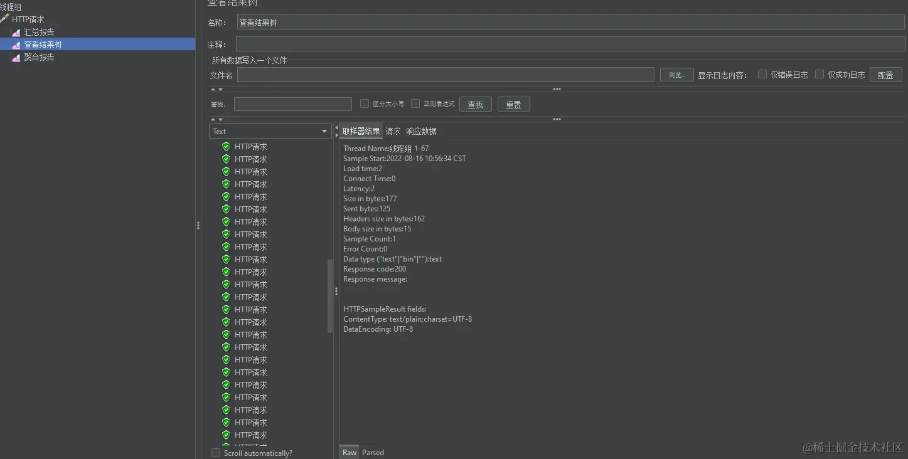Image resolution: width=908 pixels, height=459 pixels.
Task: Open the 请求 tab
Action: pos(393,131)
